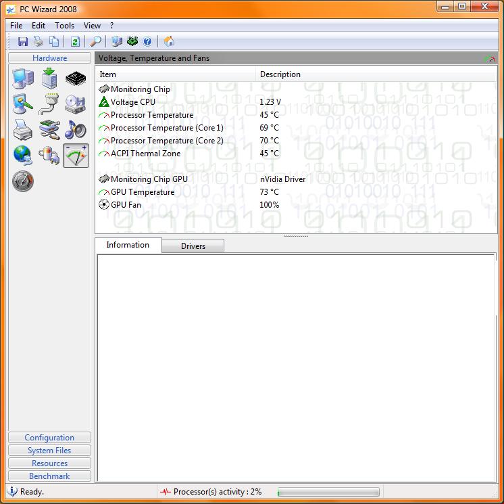This screenshot has width=504, height=504.
Task: Click the gauge icon in the panel header
Action: click(x=490, y=58)
